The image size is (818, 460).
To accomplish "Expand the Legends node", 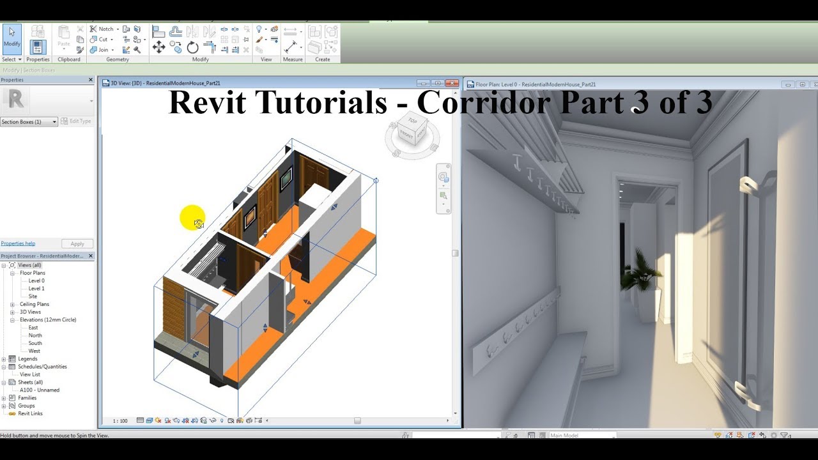I will coord(4,359).
